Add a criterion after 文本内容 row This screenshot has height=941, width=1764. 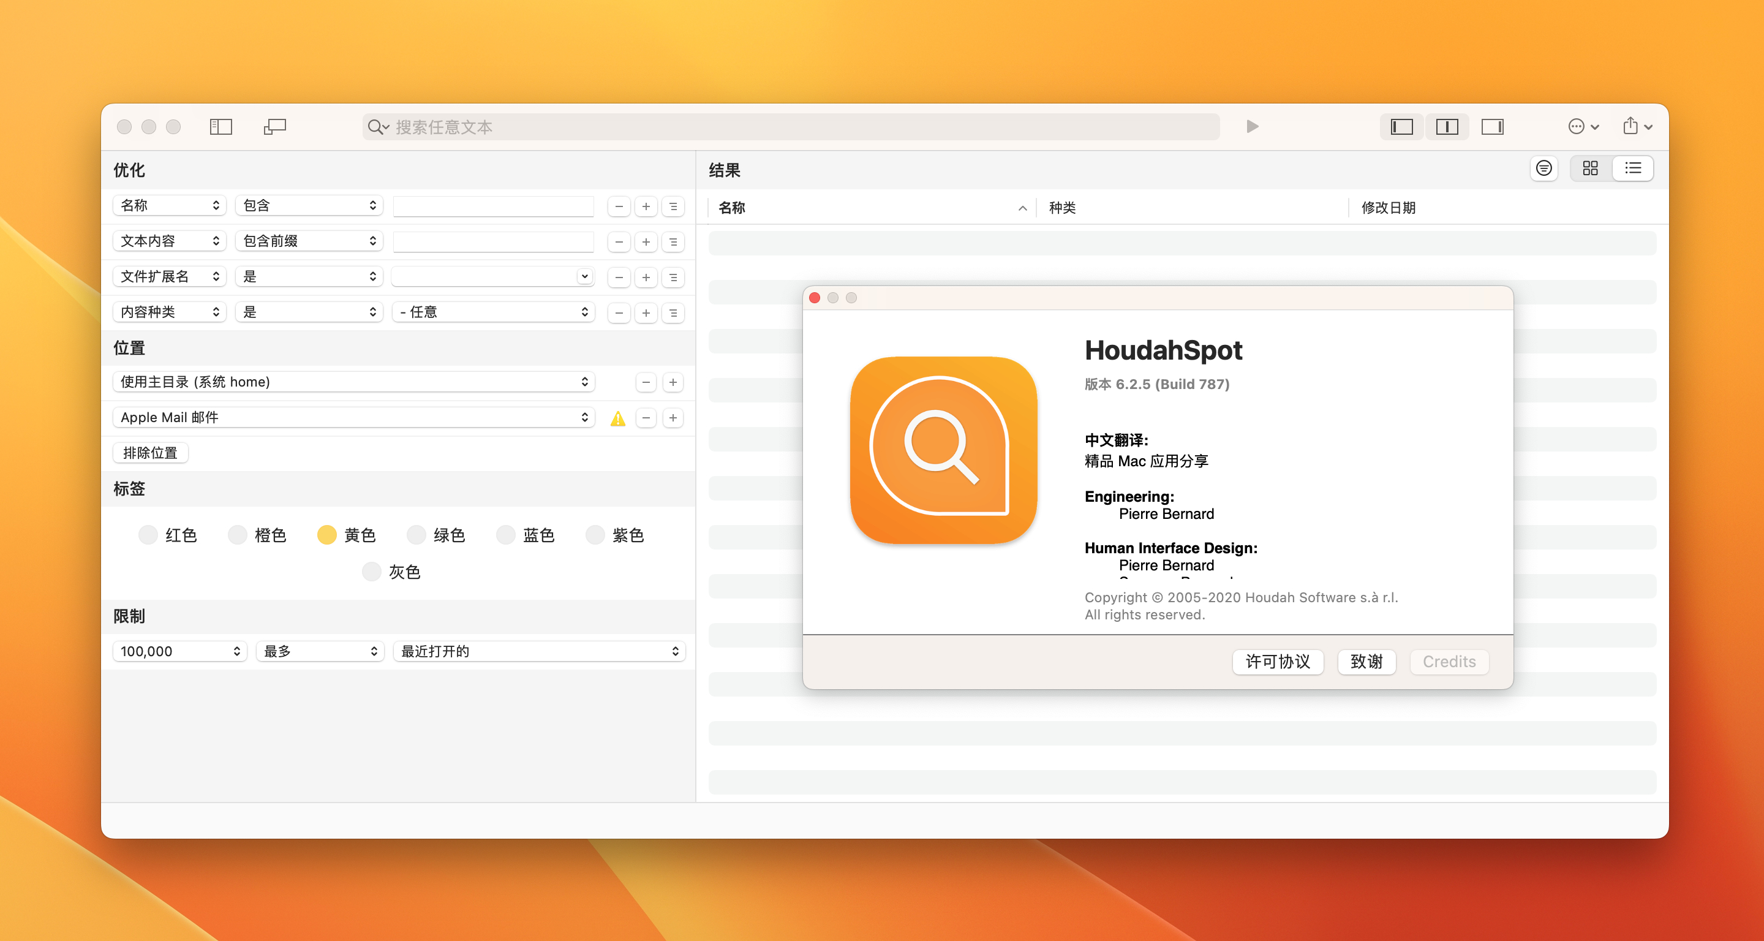click(x=646, y=242)
